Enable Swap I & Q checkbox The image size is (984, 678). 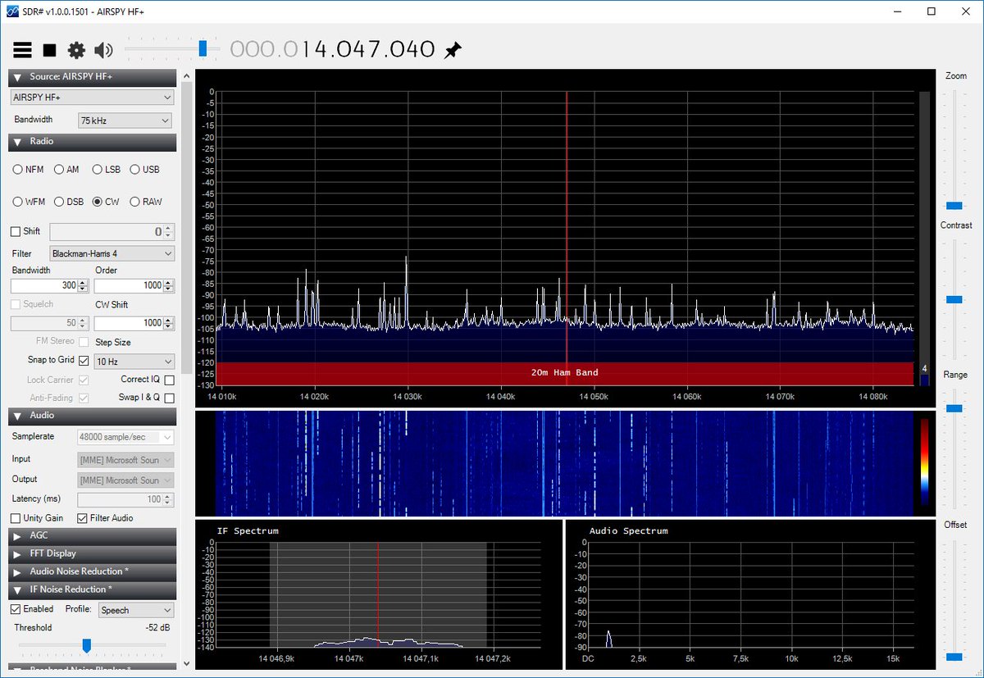click(169, 398)
